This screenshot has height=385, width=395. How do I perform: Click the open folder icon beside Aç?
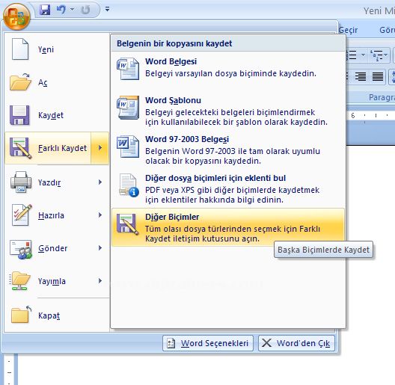(x=20, y=82)
